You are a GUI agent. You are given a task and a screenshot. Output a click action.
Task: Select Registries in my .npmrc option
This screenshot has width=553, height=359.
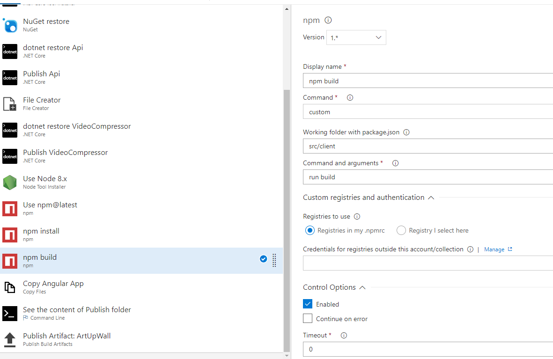pos(310,231)
